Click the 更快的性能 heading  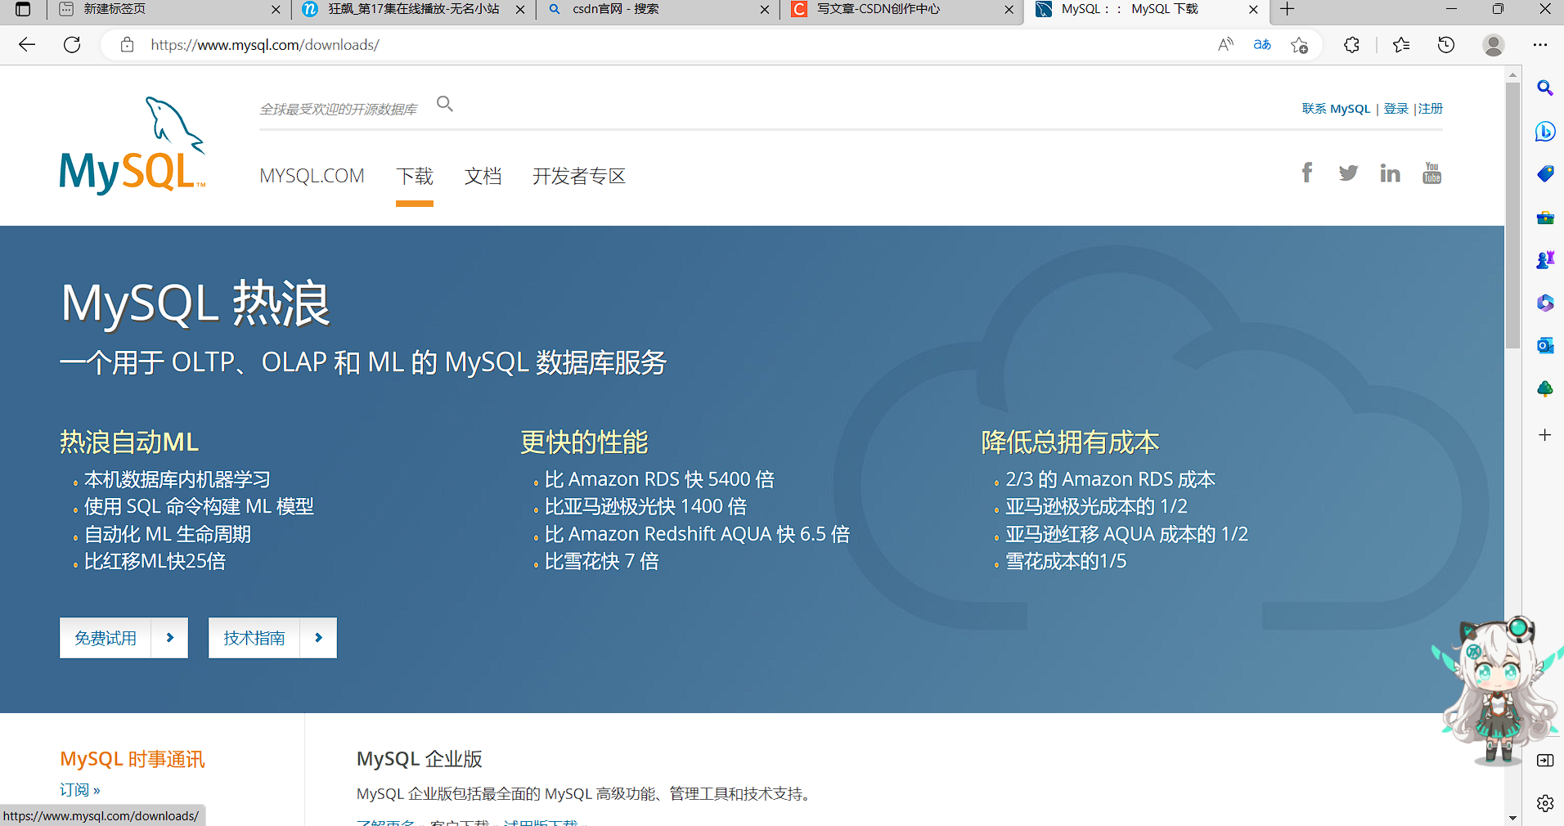click(x=584, y=442)
